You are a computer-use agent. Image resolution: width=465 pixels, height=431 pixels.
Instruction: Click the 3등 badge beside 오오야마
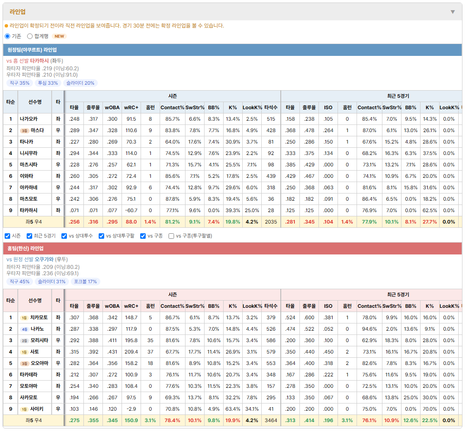tap(24, 363)
